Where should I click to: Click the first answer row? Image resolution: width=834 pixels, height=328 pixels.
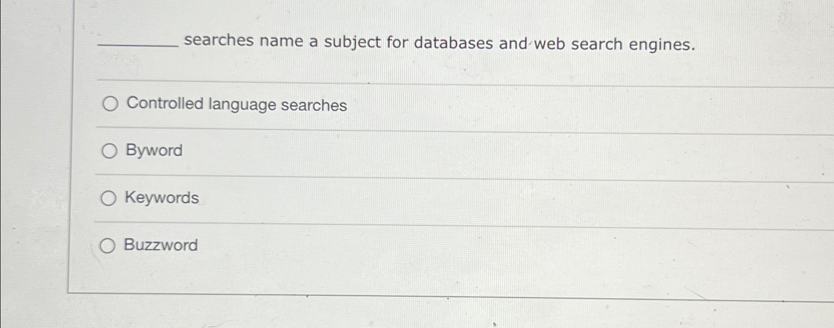click(347, 105)
